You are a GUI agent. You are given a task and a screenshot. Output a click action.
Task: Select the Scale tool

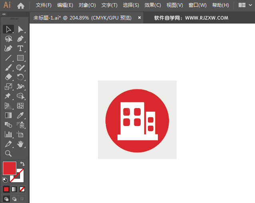[8, 87]
